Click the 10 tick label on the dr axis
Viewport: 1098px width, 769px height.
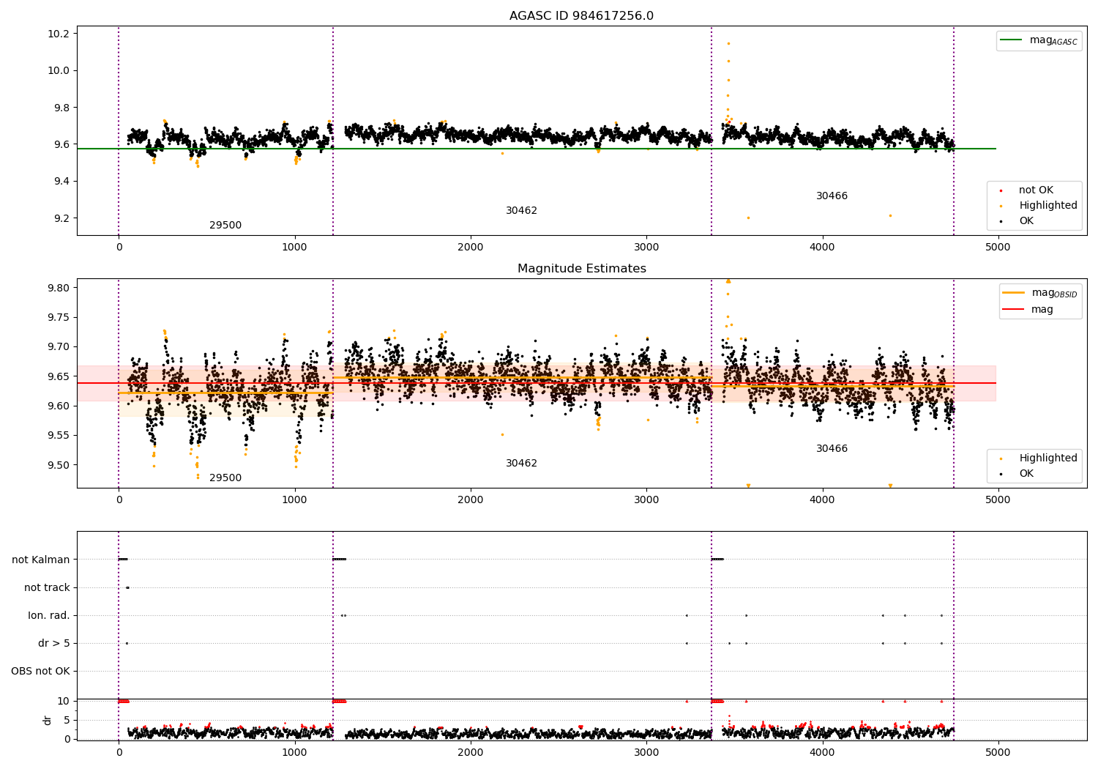click(64, 702)
